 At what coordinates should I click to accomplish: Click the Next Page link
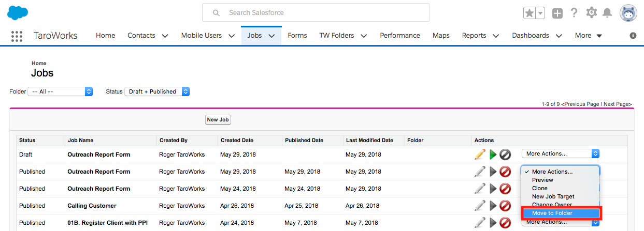(x=617, y=104)
